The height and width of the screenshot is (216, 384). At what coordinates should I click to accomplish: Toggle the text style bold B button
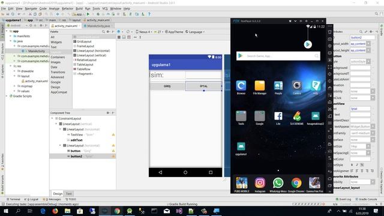pos(352,165)
